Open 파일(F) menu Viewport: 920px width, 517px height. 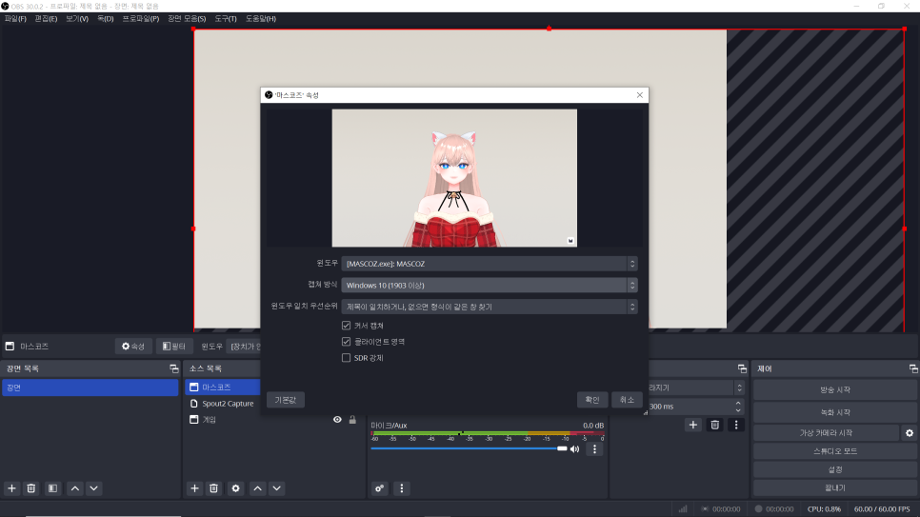tap(15, 19)
